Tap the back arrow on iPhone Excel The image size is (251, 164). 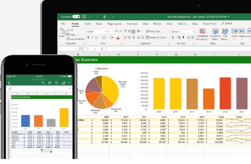(x=9, y=83)
